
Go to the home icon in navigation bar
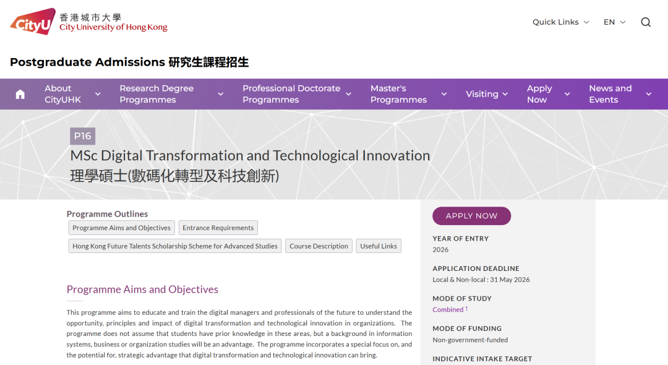pos(20,94)
